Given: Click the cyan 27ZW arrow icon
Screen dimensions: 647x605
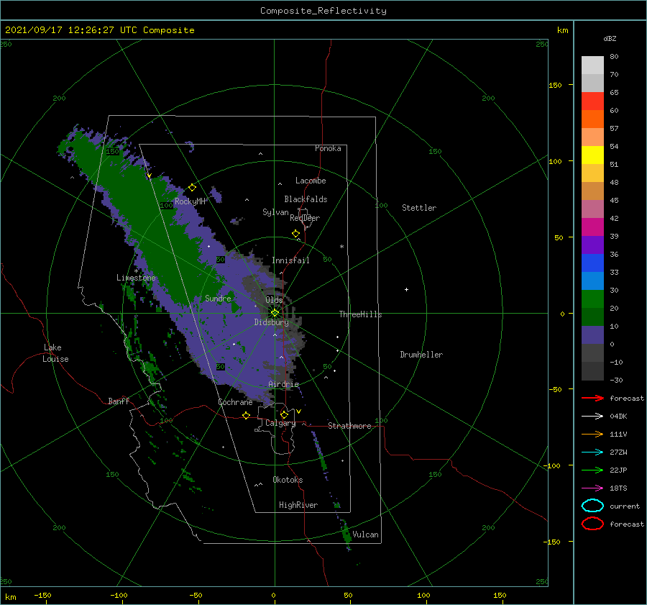Looking at the screenshot, I should click(x=592, y=452).
